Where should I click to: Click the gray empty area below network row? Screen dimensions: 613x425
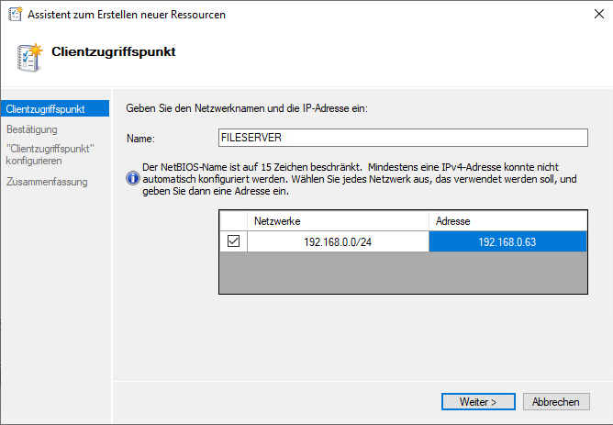pyautogui.click(x=402, y=273)
